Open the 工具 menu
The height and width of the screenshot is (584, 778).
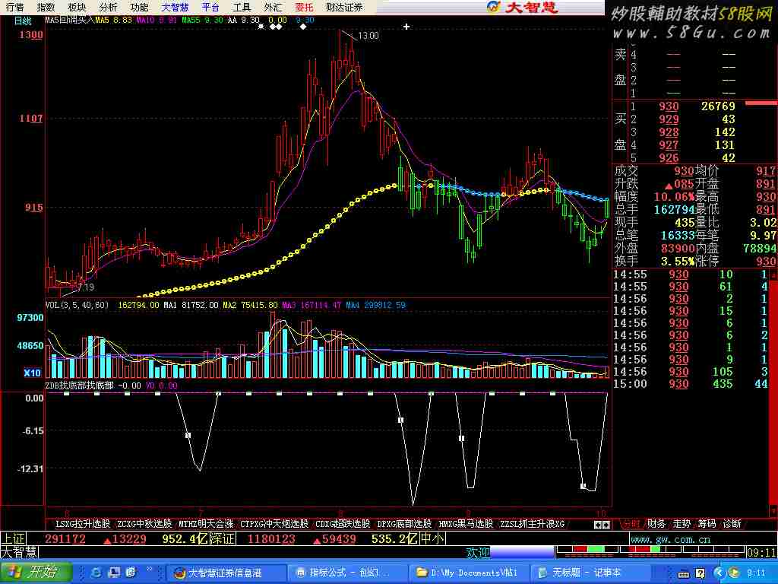tap(242, 7)
